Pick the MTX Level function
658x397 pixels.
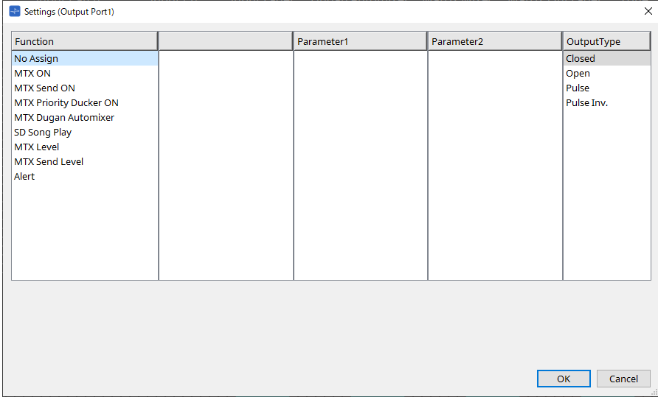click(x=85, y=147)
